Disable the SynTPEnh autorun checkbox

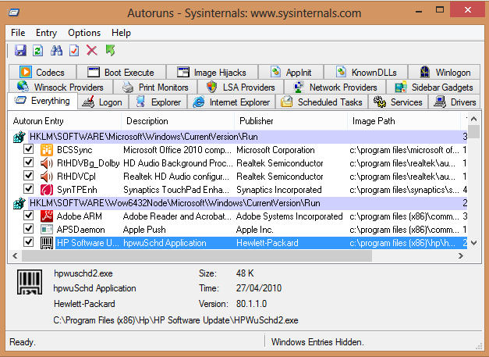click(x=28, y=188)
